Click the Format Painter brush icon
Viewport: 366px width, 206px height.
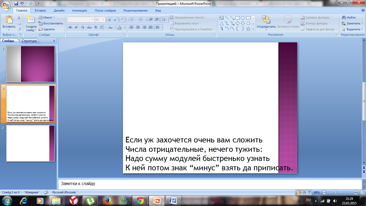[19, 29]
